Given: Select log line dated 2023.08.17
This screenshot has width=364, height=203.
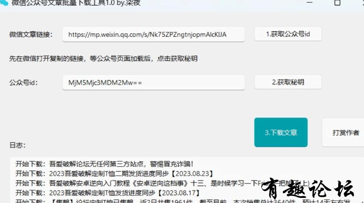Looking at the screenshot, I should pyautogui.click(x=107, y=193).
